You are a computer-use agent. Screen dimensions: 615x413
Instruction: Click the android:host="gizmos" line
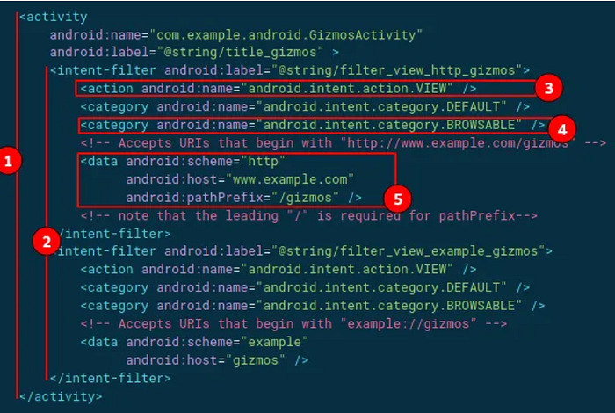click(x=217, y=360)
